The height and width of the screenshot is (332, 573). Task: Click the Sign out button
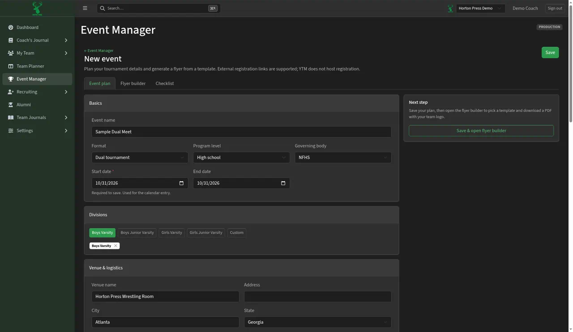555,8
